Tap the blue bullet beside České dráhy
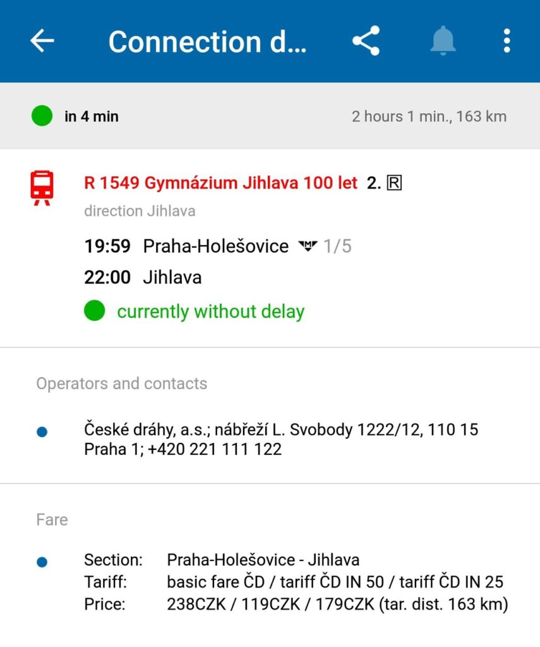 [x=42, y=433]
